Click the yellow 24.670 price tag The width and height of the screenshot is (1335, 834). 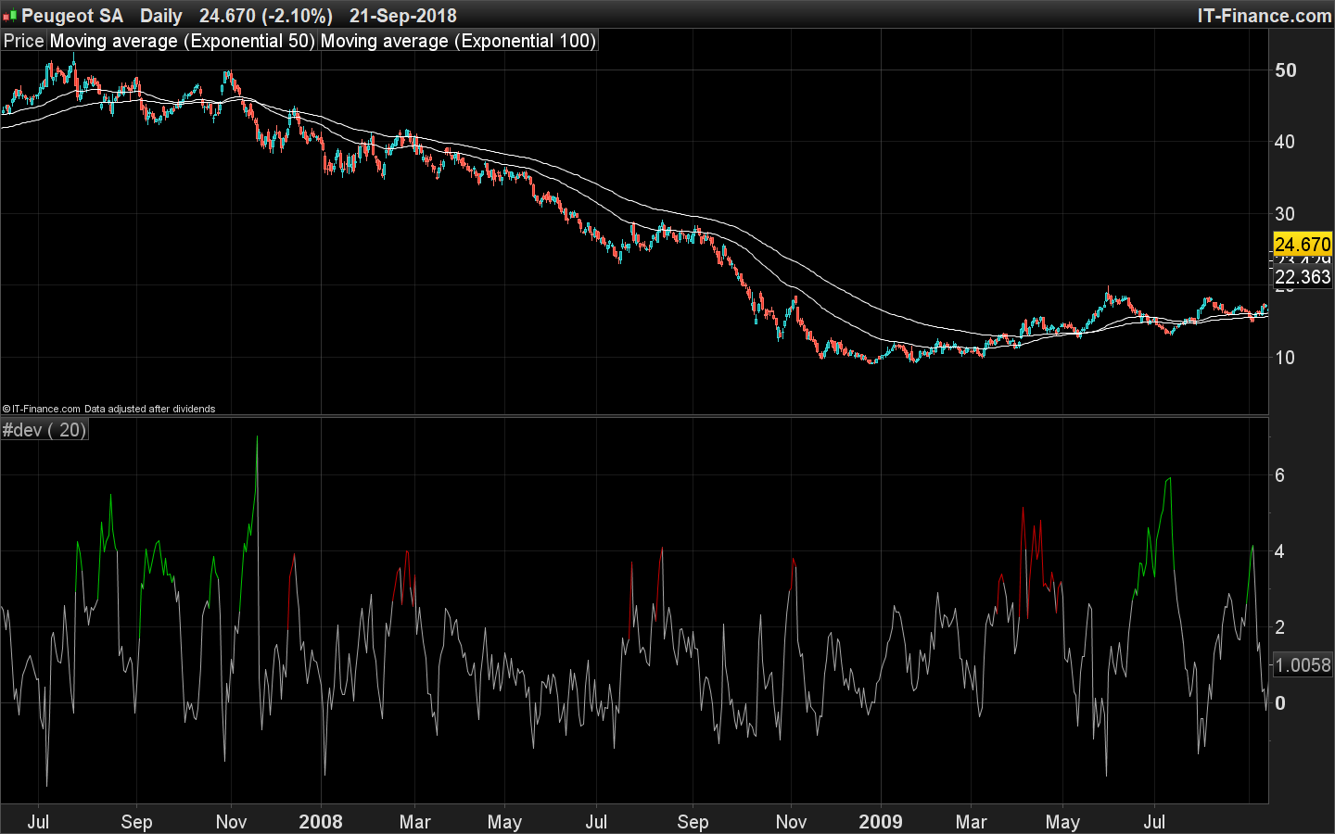[x=1303, y=245]
